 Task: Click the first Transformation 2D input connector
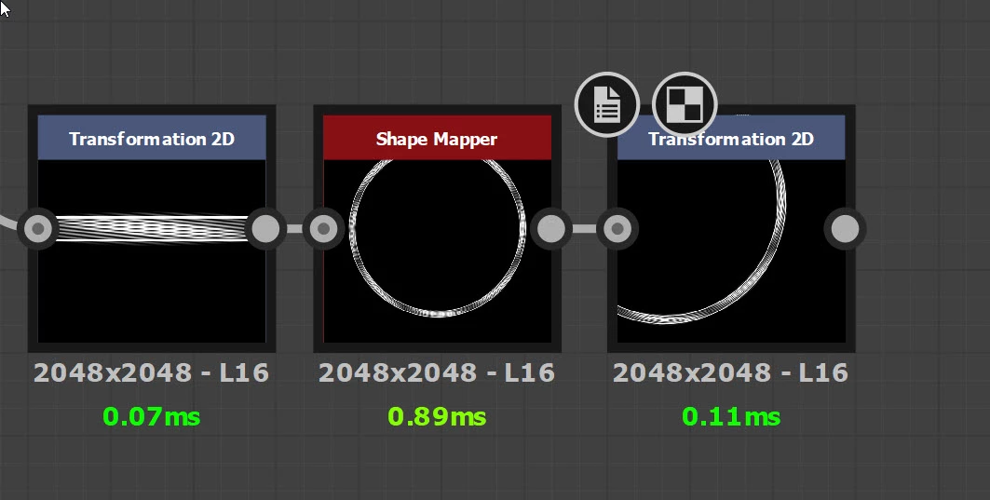[38, 228]
